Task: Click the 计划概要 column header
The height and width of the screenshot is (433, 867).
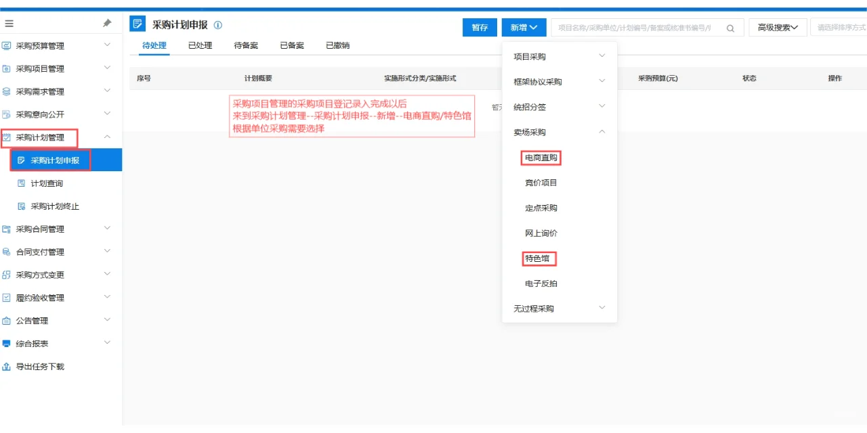Action: click(x=258, y=78)
